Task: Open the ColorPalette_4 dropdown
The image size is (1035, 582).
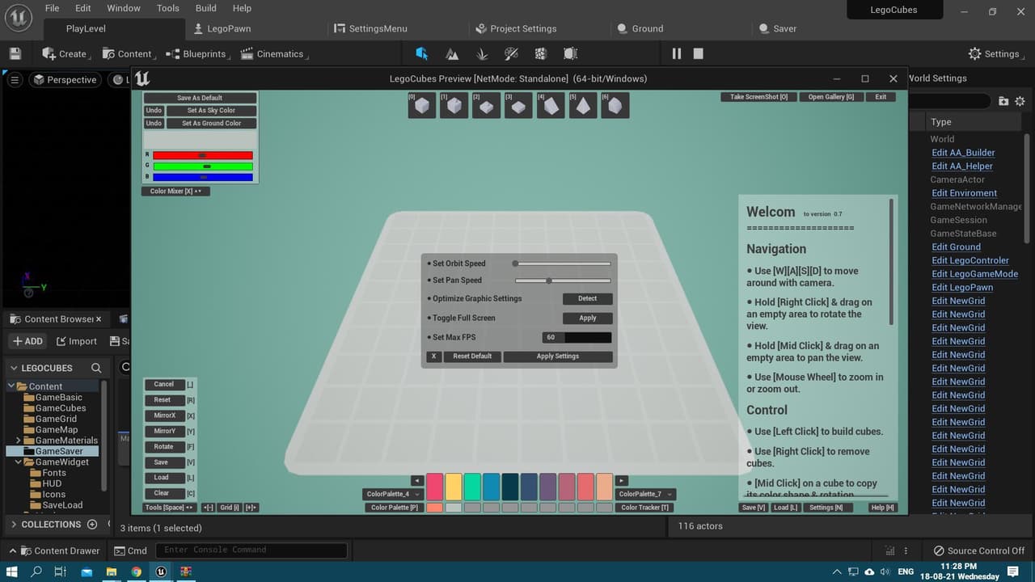Action: (x=395, y=494)
